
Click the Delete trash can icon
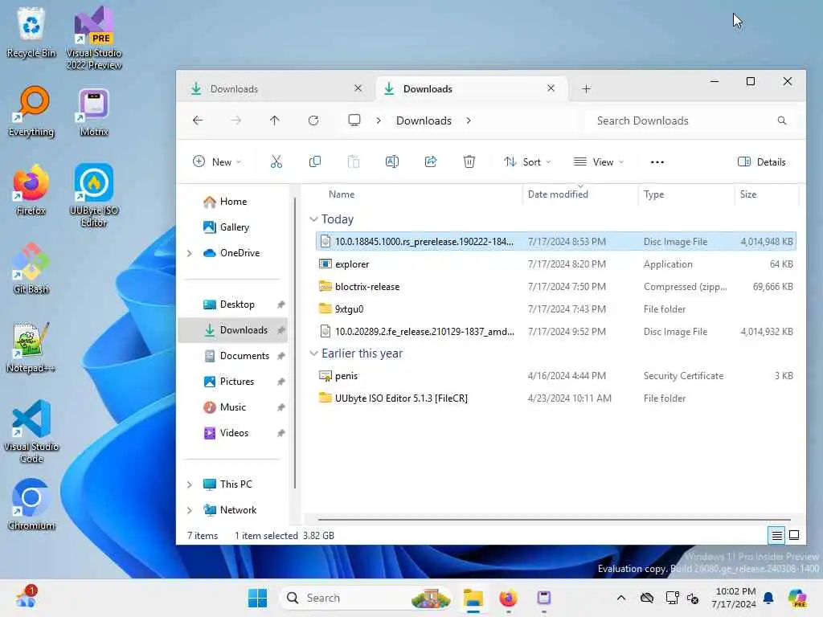tap(469, 161)
